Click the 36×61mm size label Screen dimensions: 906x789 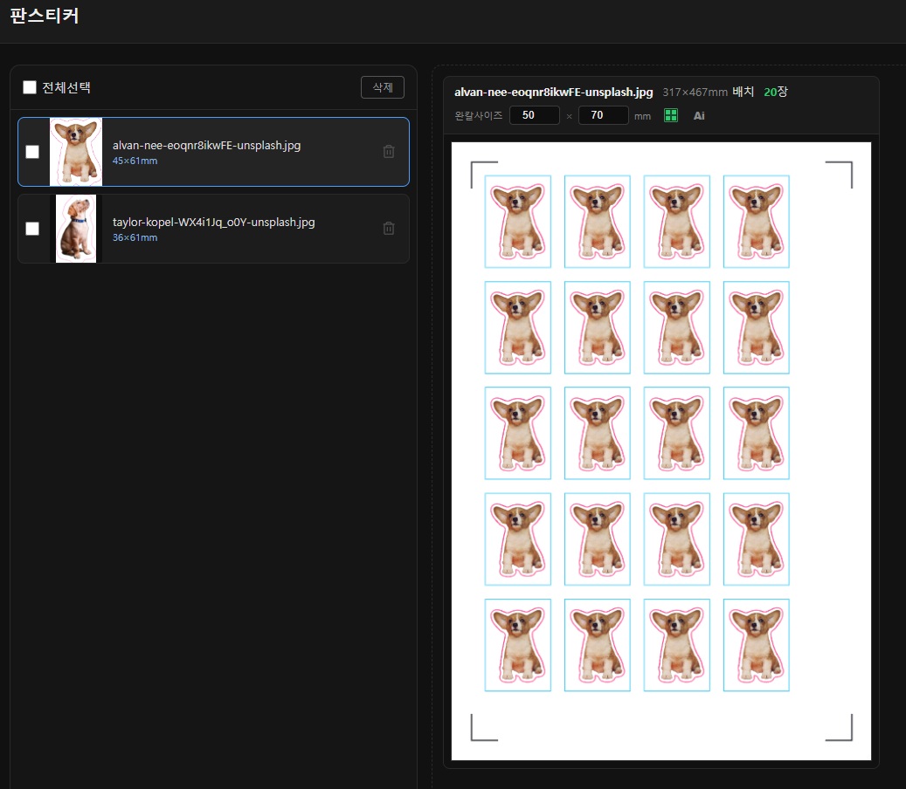pos(135,237)
